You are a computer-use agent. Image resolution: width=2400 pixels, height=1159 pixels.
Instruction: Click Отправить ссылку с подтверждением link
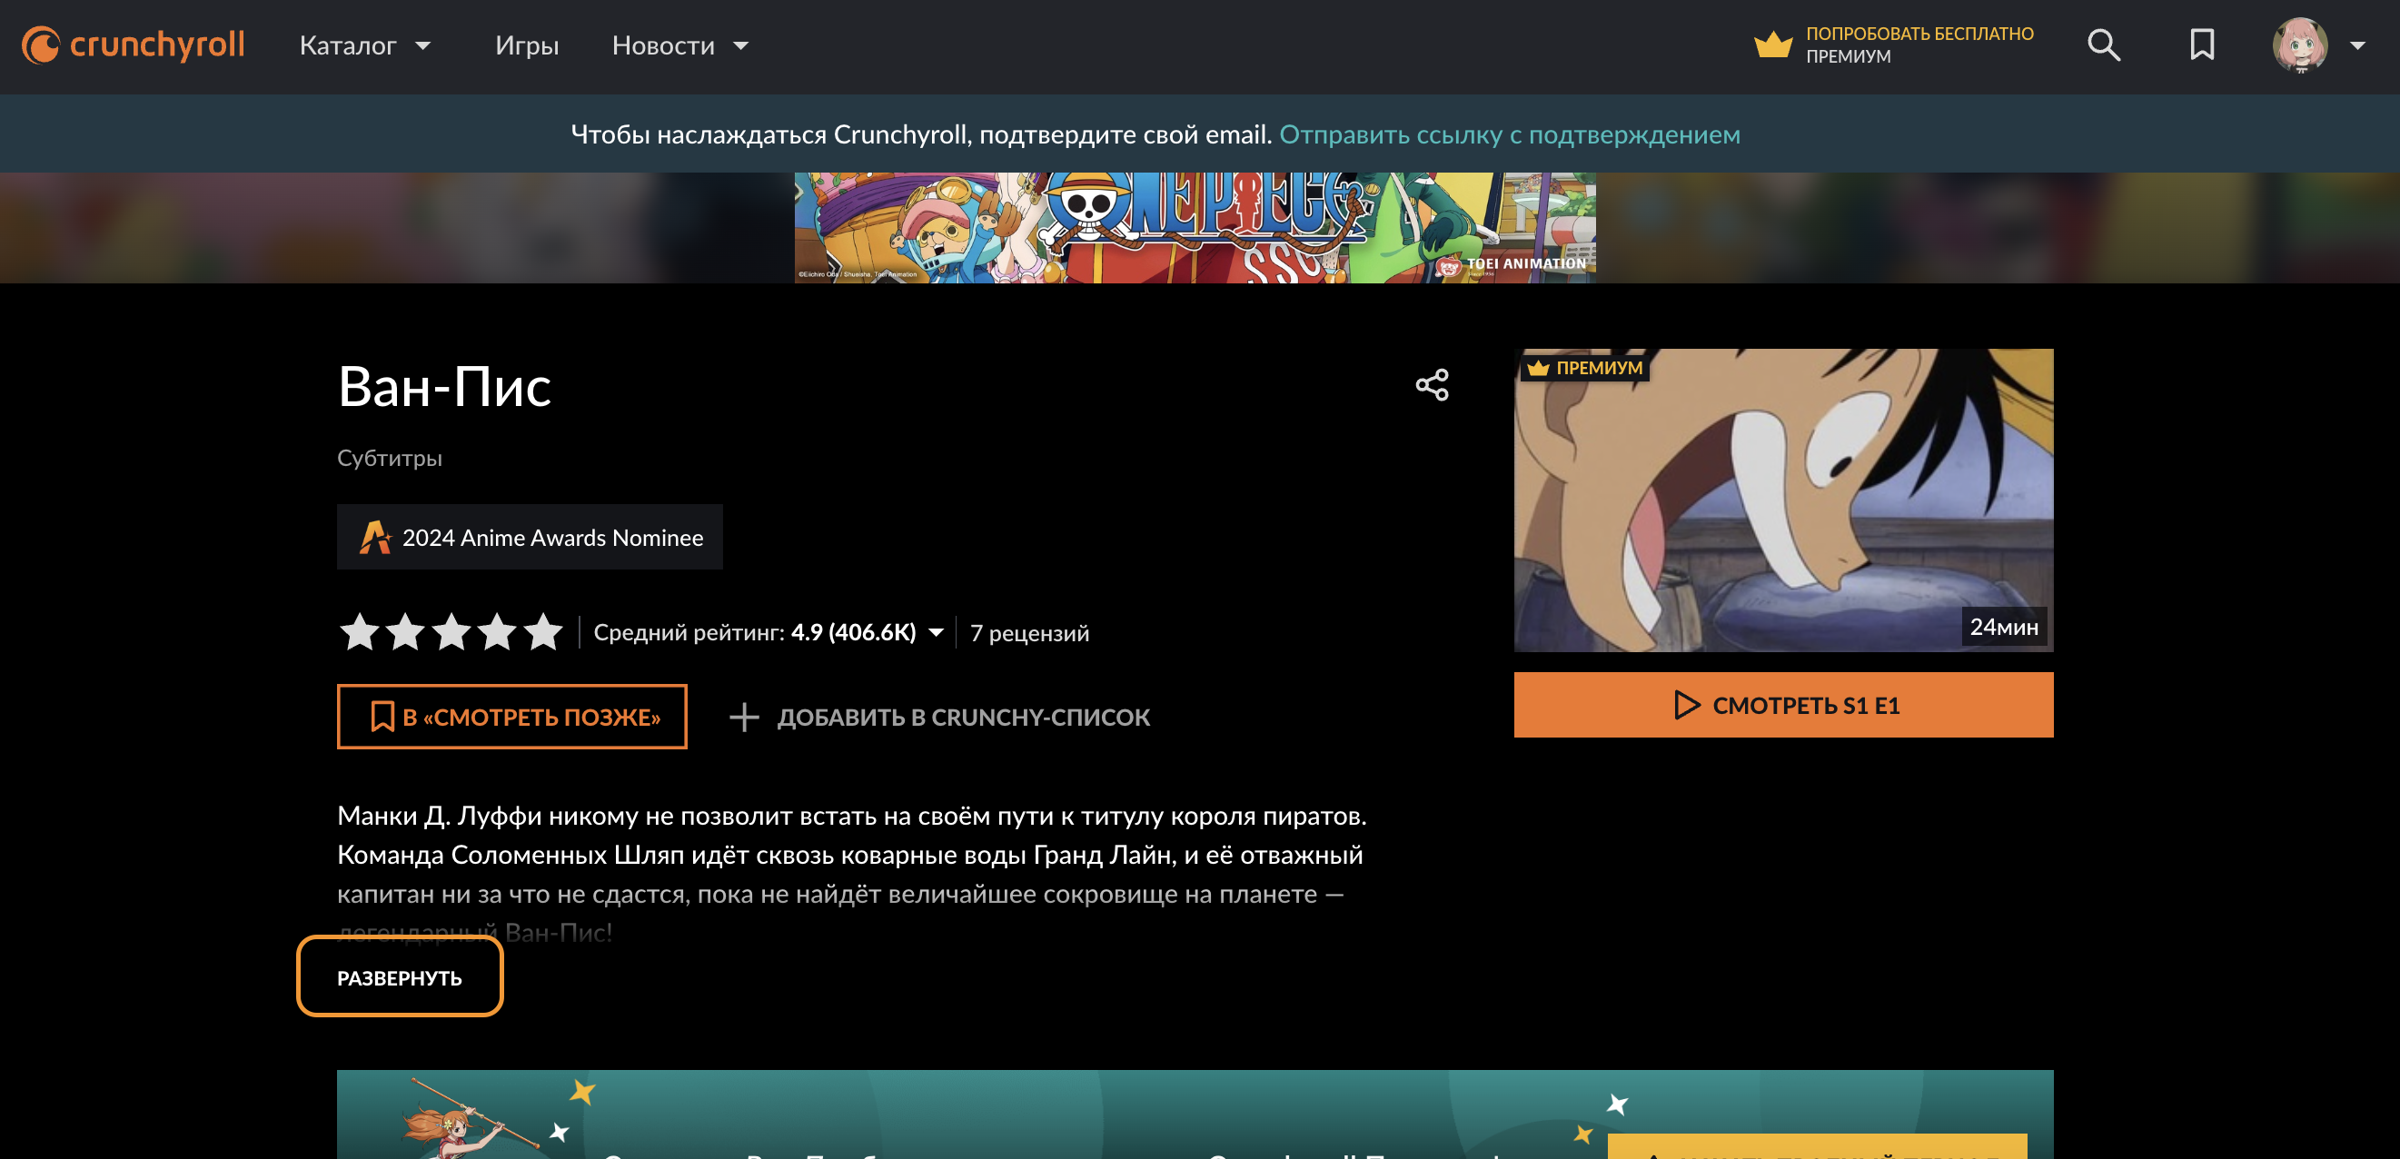pyautogui.click(x=1508, y=134)
